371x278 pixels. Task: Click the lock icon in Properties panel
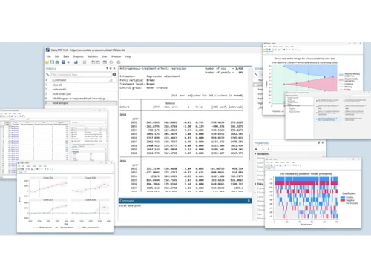[x=257, y=149]
